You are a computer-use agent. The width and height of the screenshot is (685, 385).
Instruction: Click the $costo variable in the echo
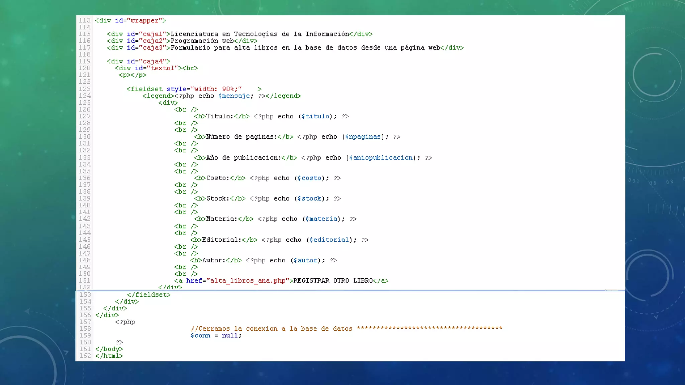click(309, 178)
